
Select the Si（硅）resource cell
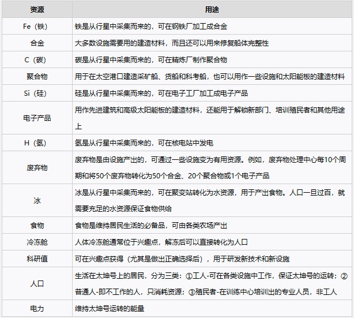(x=37, y=93)
